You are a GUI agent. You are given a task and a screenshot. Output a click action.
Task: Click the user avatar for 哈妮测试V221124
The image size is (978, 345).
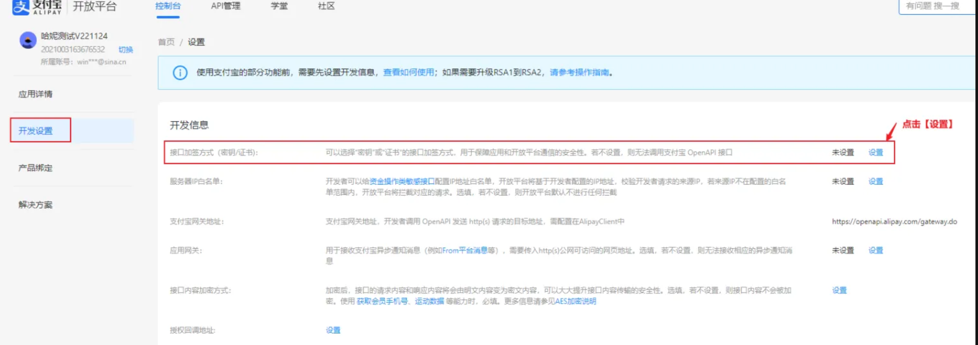[28, 40]
